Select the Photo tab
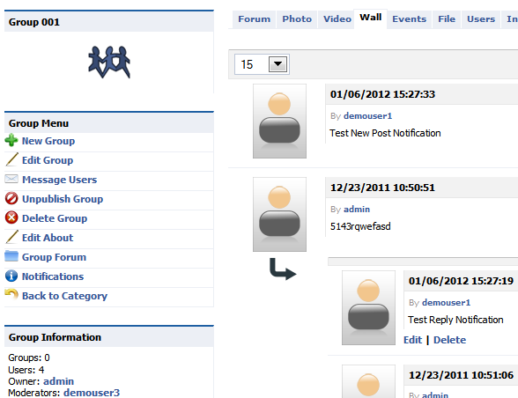 click(297, 19)
